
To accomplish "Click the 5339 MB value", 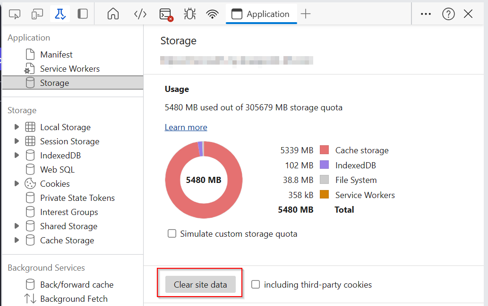I will click(297, 150).
